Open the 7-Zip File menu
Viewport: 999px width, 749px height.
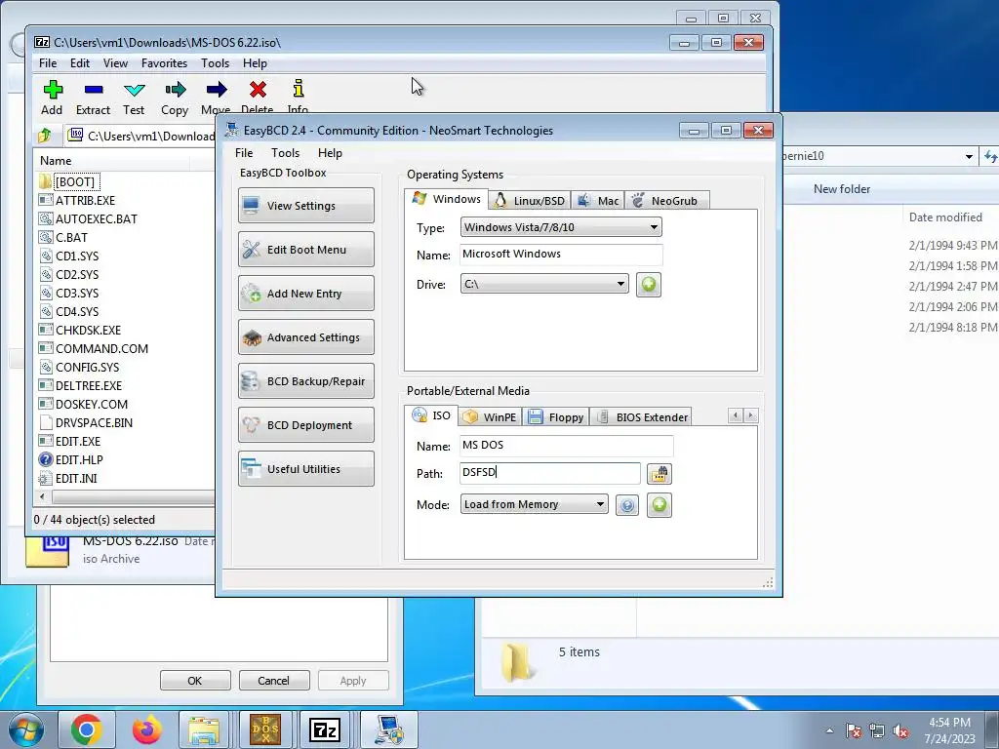[48, 63]
